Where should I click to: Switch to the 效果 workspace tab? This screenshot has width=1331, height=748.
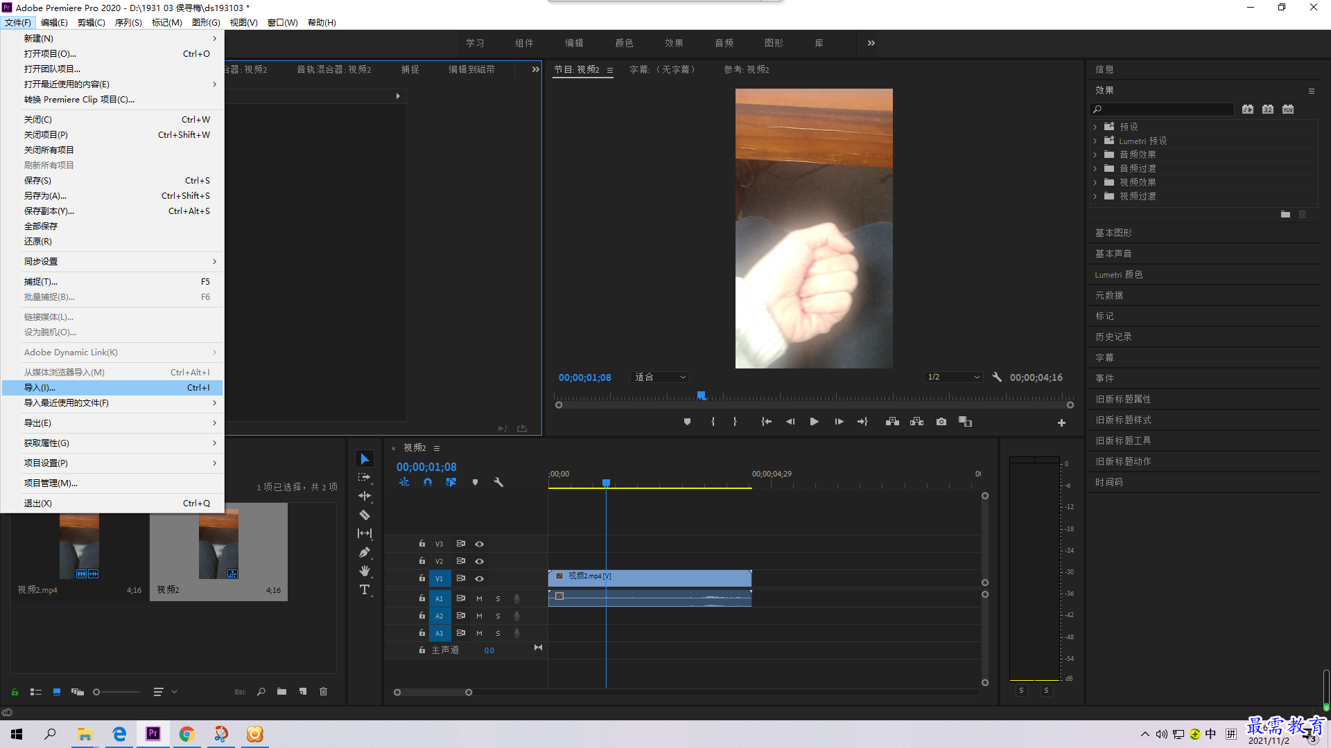click(x=674, y=43)
